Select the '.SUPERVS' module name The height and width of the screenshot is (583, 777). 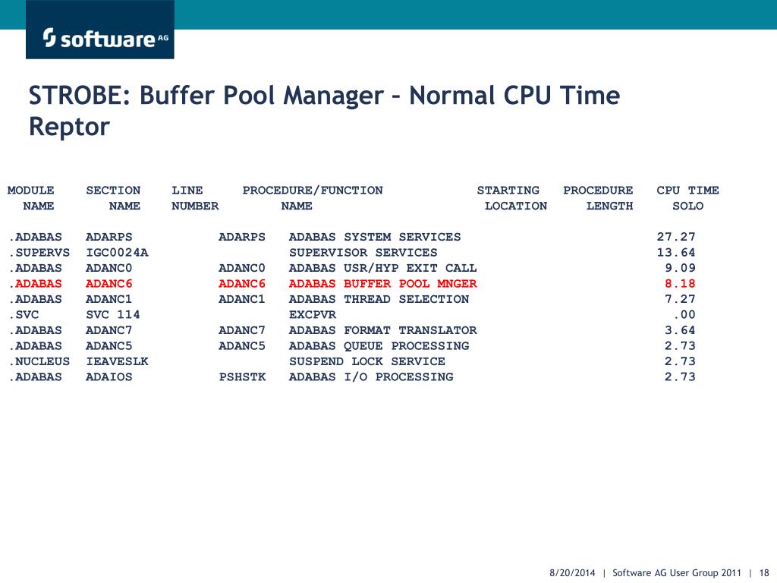pyautogui.click(x=39, y=252)
